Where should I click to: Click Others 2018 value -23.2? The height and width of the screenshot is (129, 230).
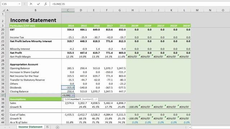pos(120,83)
